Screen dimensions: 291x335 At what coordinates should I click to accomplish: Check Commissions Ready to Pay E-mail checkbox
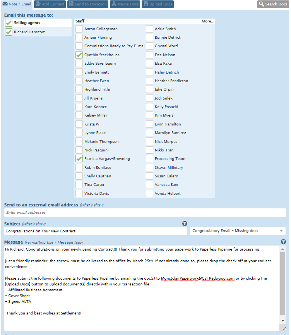[79, 46]
